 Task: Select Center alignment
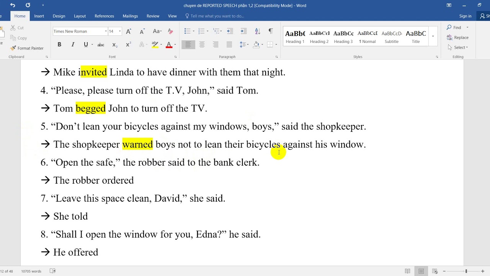[x=202, y=44]
